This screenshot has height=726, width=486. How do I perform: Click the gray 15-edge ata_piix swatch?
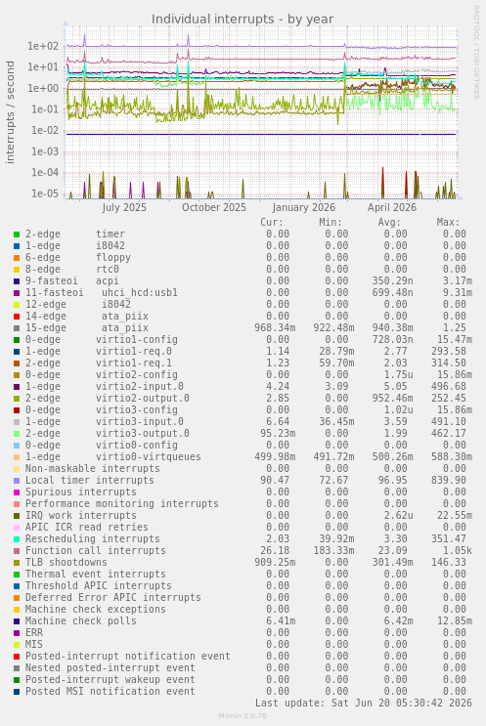17,328
